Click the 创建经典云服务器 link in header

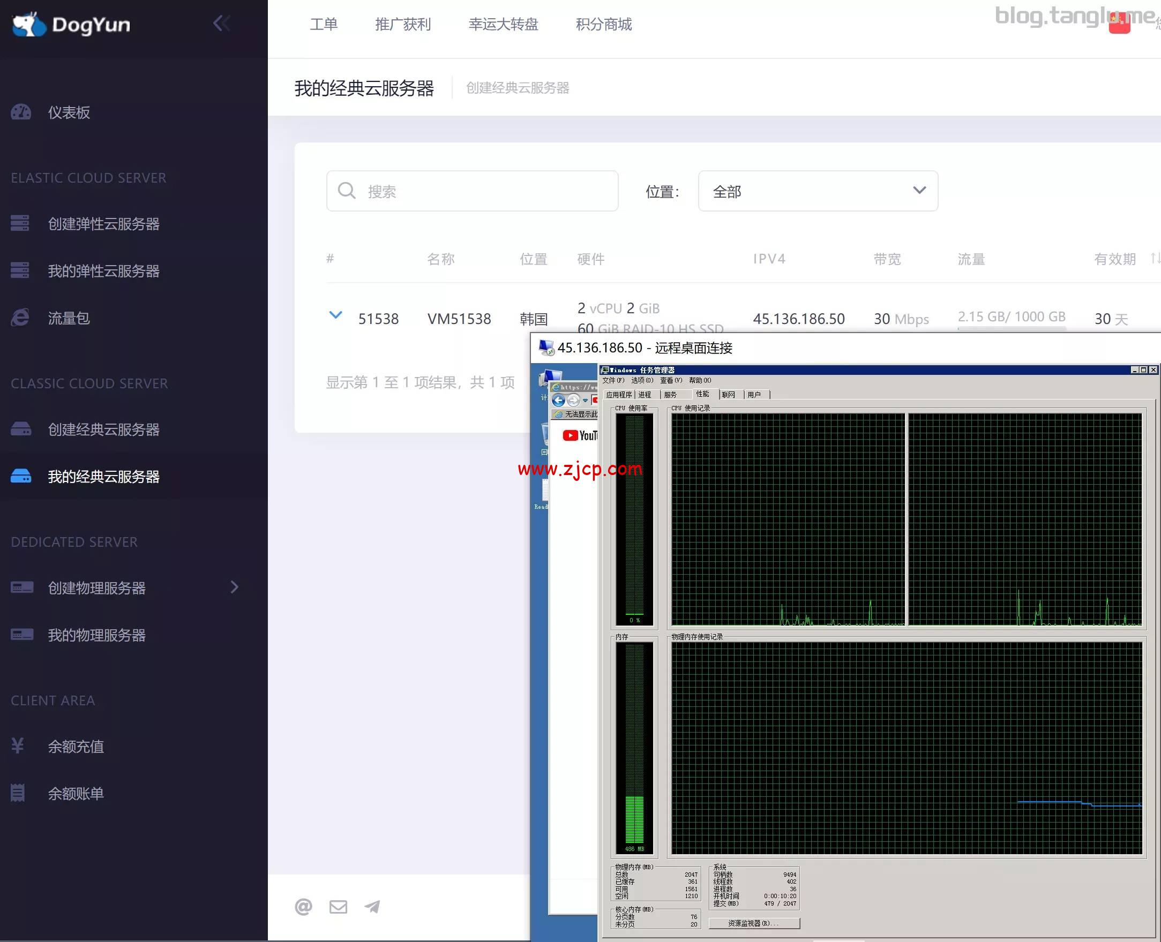tap(517, 88)
